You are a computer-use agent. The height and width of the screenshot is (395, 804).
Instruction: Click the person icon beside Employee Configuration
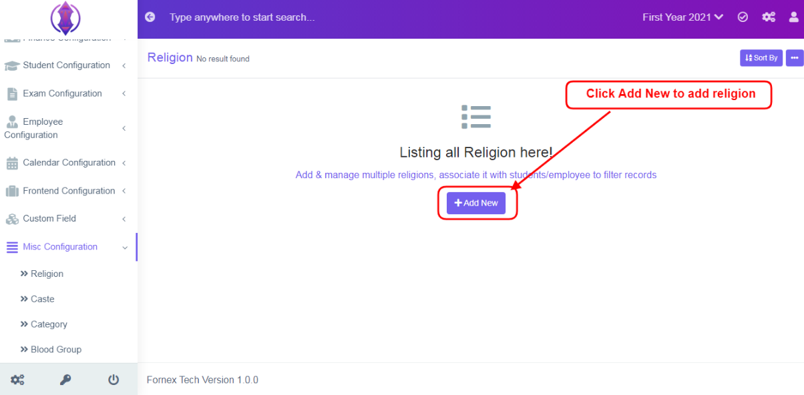tap(12, 121)
